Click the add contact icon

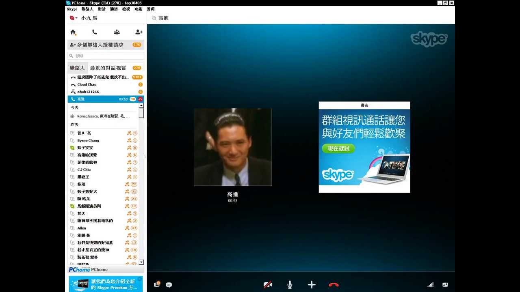(139, 32)
